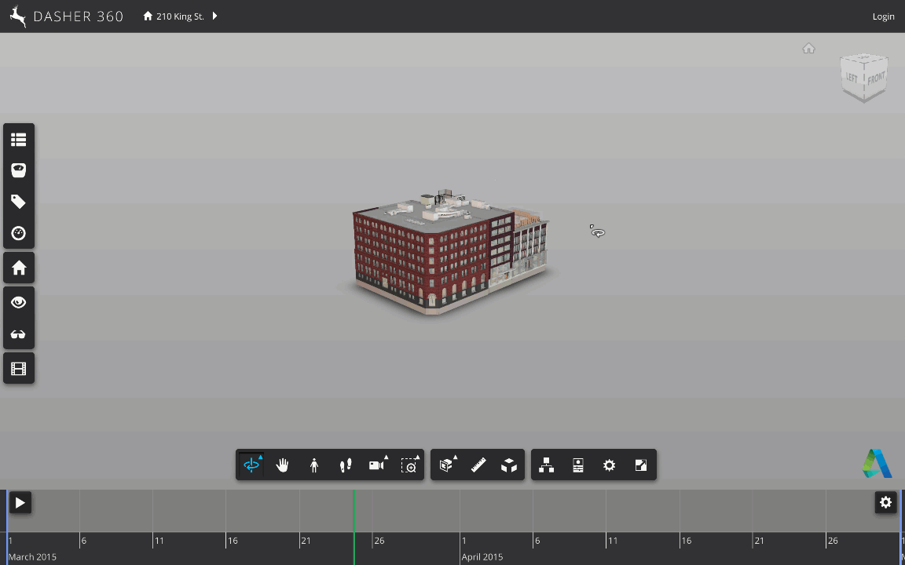Select the Orbit tool

[x=251, y=465]
